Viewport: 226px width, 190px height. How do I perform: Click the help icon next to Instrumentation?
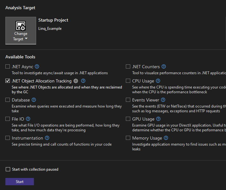47,138
